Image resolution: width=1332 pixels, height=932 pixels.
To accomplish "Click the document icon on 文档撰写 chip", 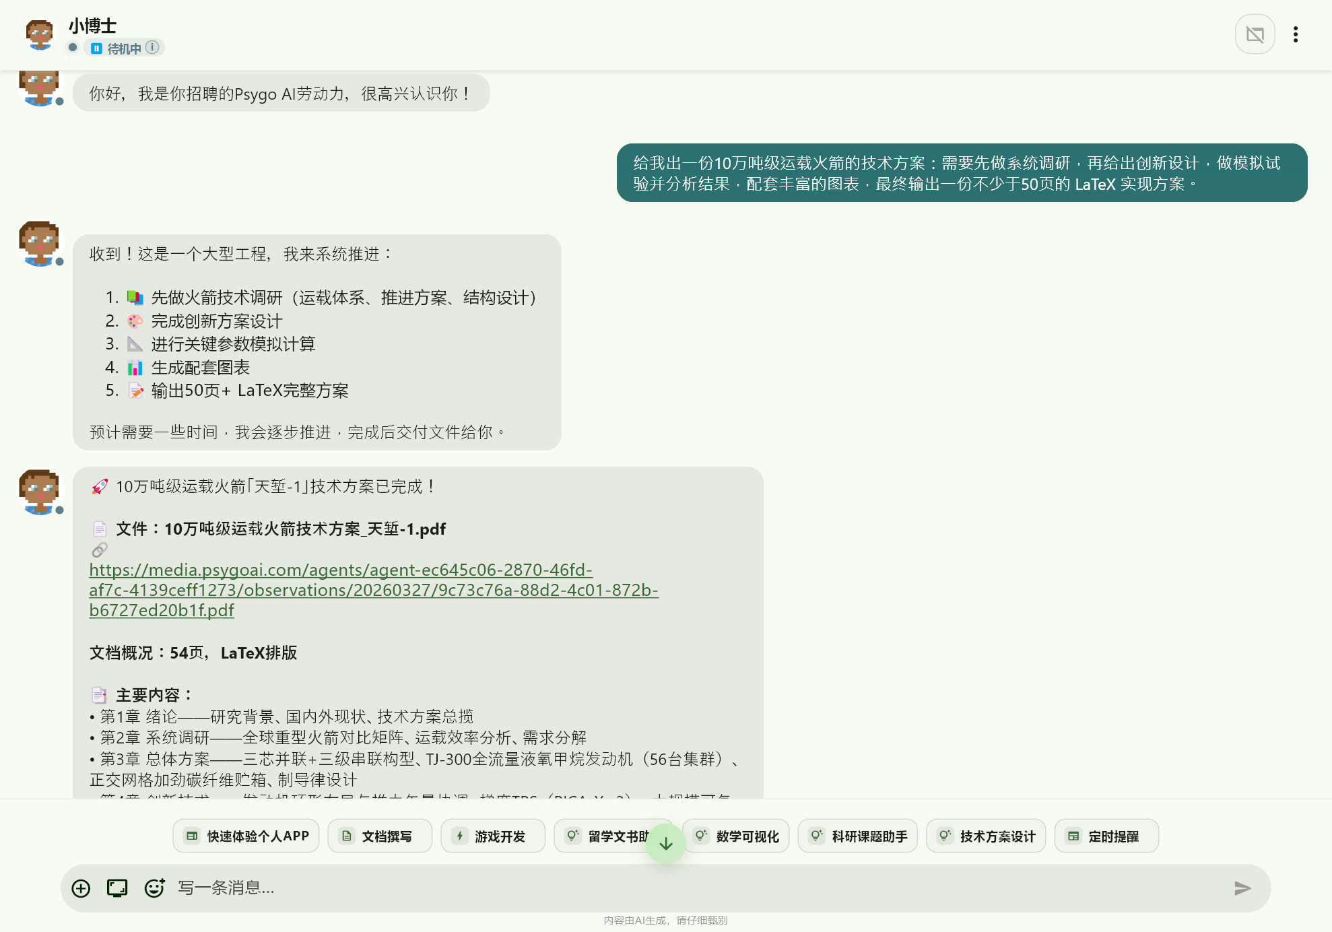I will [x=347, y=836].
